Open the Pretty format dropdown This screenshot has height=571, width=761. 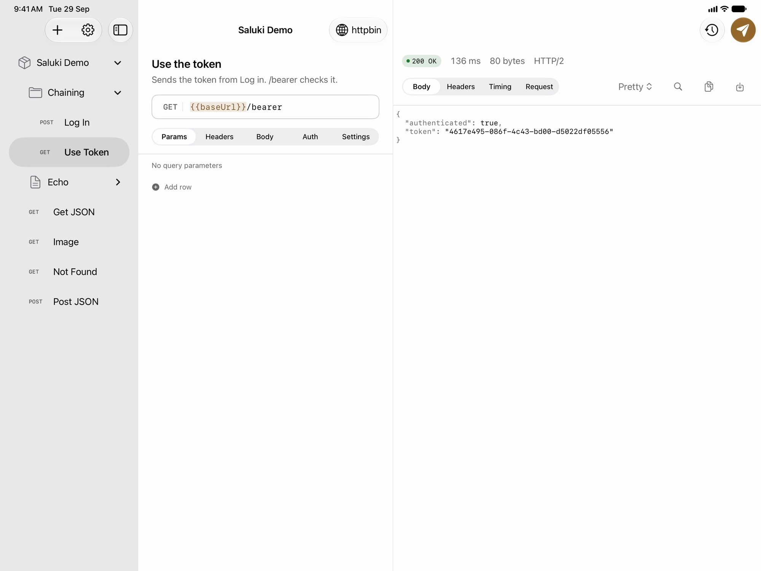[x=635, y=87]
